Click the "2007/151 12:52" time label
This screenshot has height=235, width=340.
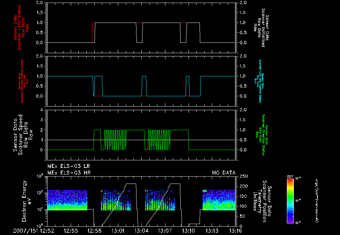[34, 231]
